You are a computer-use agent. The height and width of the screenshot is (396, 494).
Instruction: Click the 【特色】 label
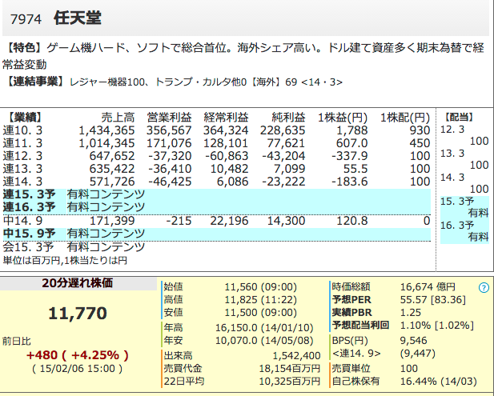24,48
